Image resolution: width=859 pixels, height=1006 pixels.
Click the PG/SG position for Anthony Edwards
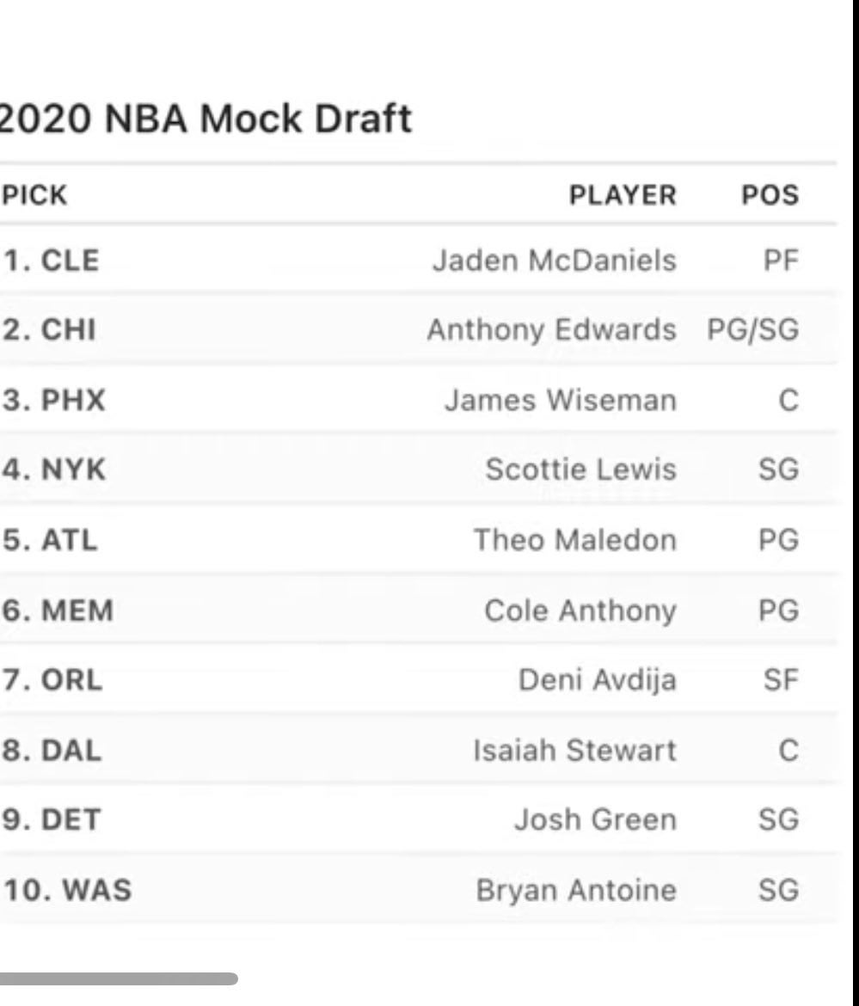[x=753, y=330]
